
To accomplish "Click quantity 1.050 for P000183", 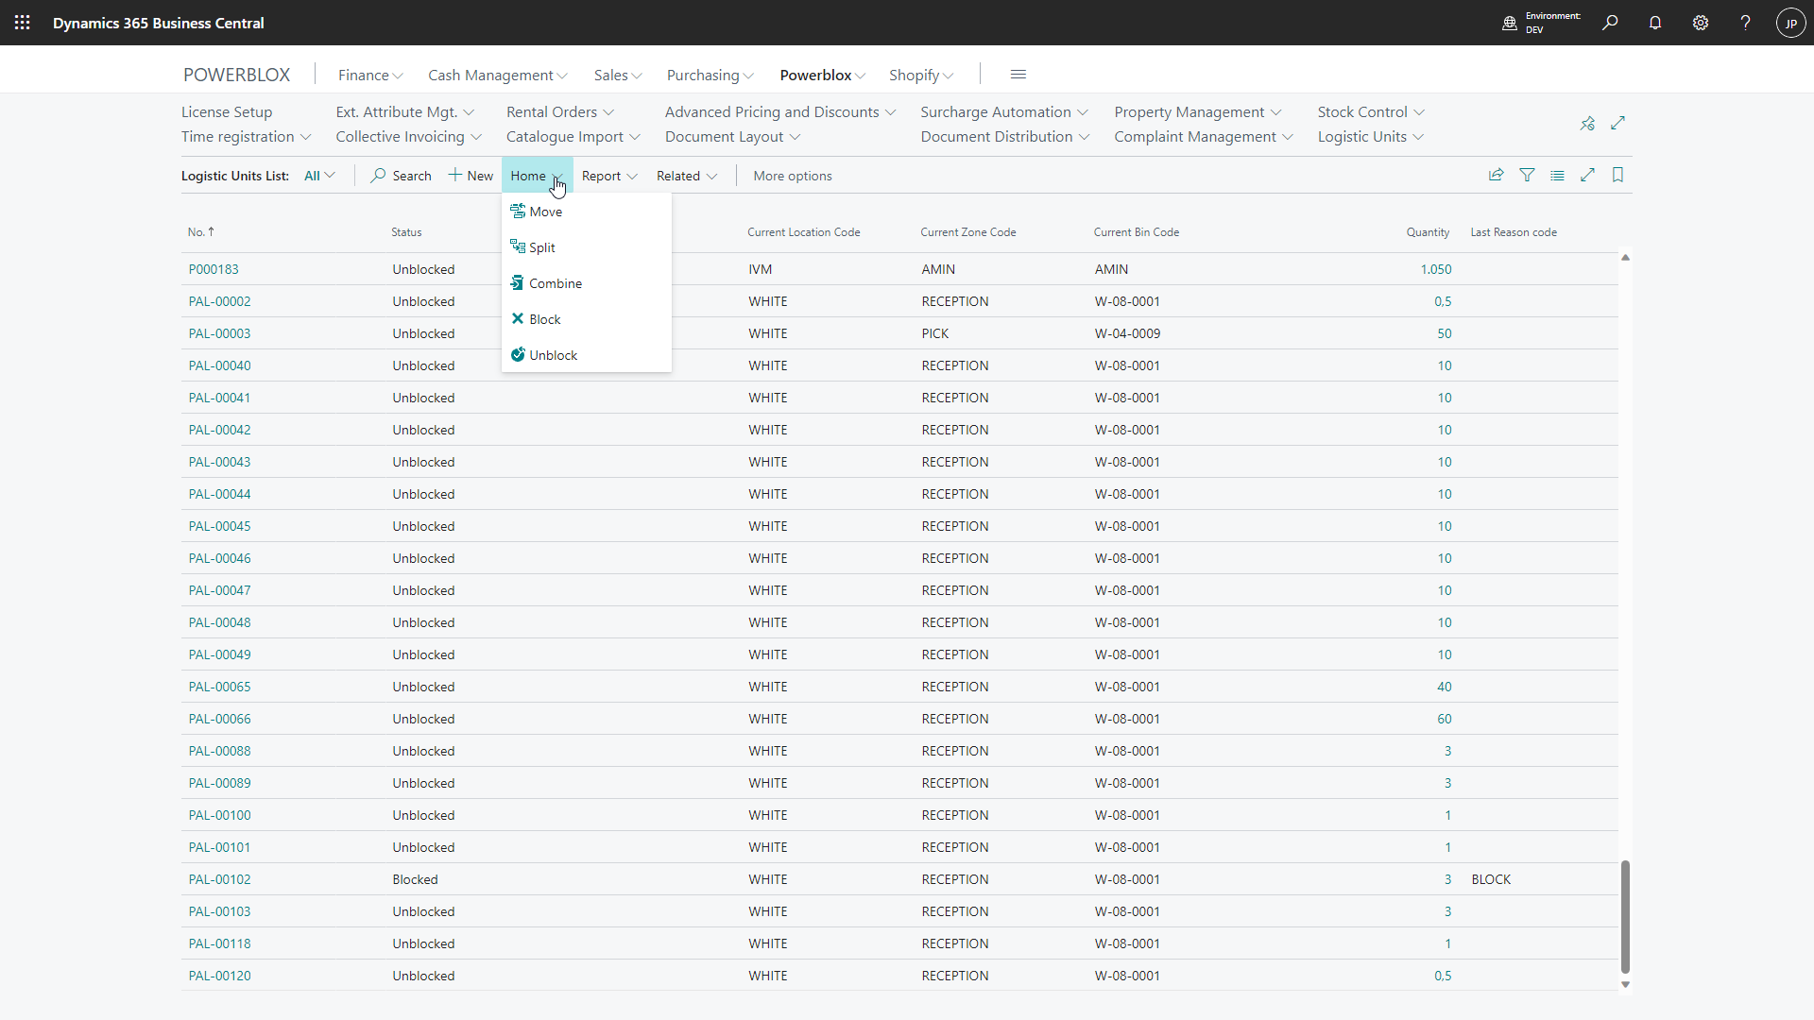I will (1436, 269).
